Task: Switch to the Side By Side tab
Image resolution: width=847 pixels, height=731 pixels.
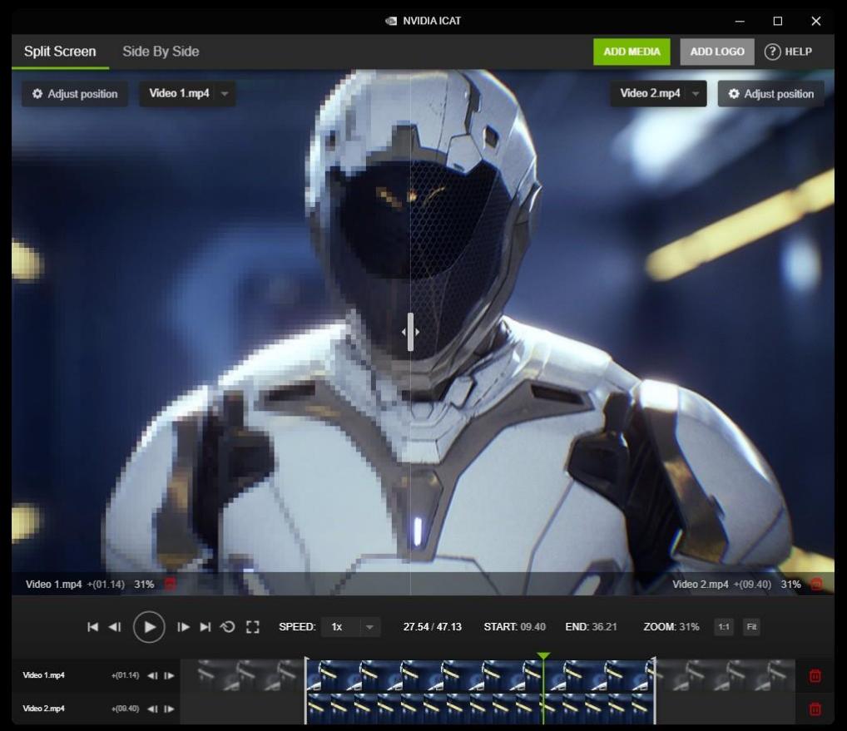Action: click(x=161, y=52)
